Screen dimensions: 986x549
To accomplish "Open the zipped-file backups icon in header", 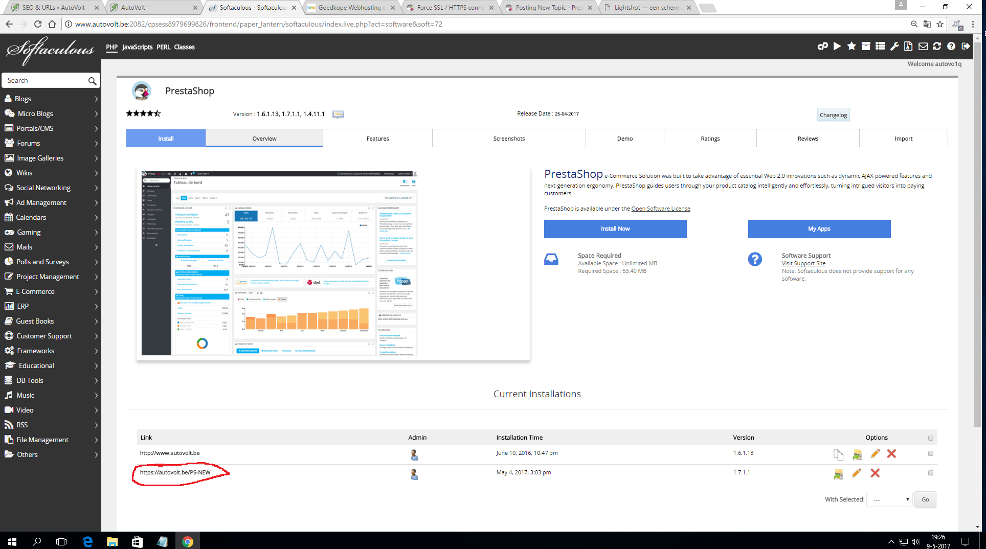I will pyautogui.click(x=908, y=47).
